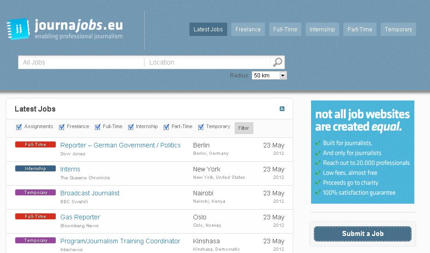This screenshot has width=430, height=253.
Task: Click the Temporary badge beside Broadcast Journalist
Action: click(35, 193)
